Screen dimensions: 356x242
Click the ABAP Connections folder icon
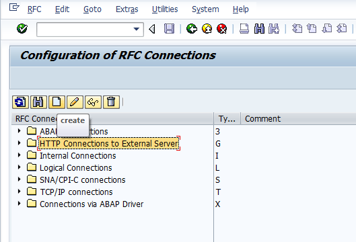coord(32,130)
